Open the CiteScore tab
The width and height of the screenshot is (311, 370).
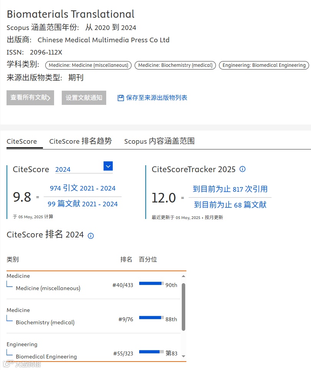pos(21,141)
